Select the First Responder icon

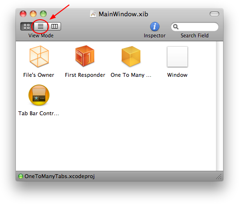(x=85, y=56)
